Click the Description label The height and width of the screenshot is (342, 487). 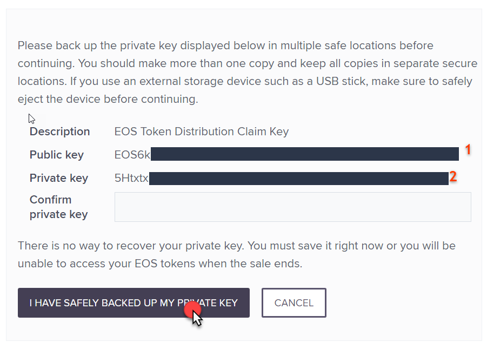(x=59, y=131)
